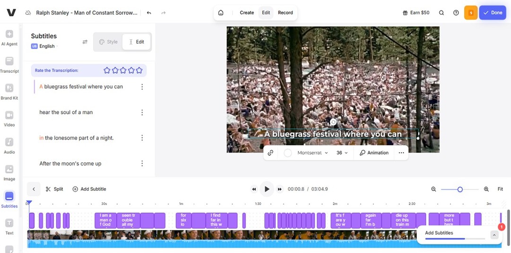
Task: Open the AI Agent sidebar tool
Action: 9,38
